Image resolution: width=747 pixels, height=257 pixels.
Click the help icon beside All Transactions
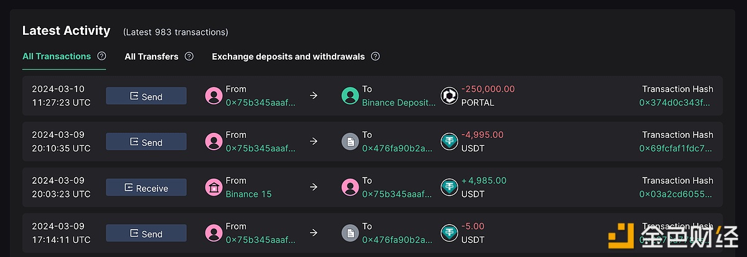click(x=101, y=56)
